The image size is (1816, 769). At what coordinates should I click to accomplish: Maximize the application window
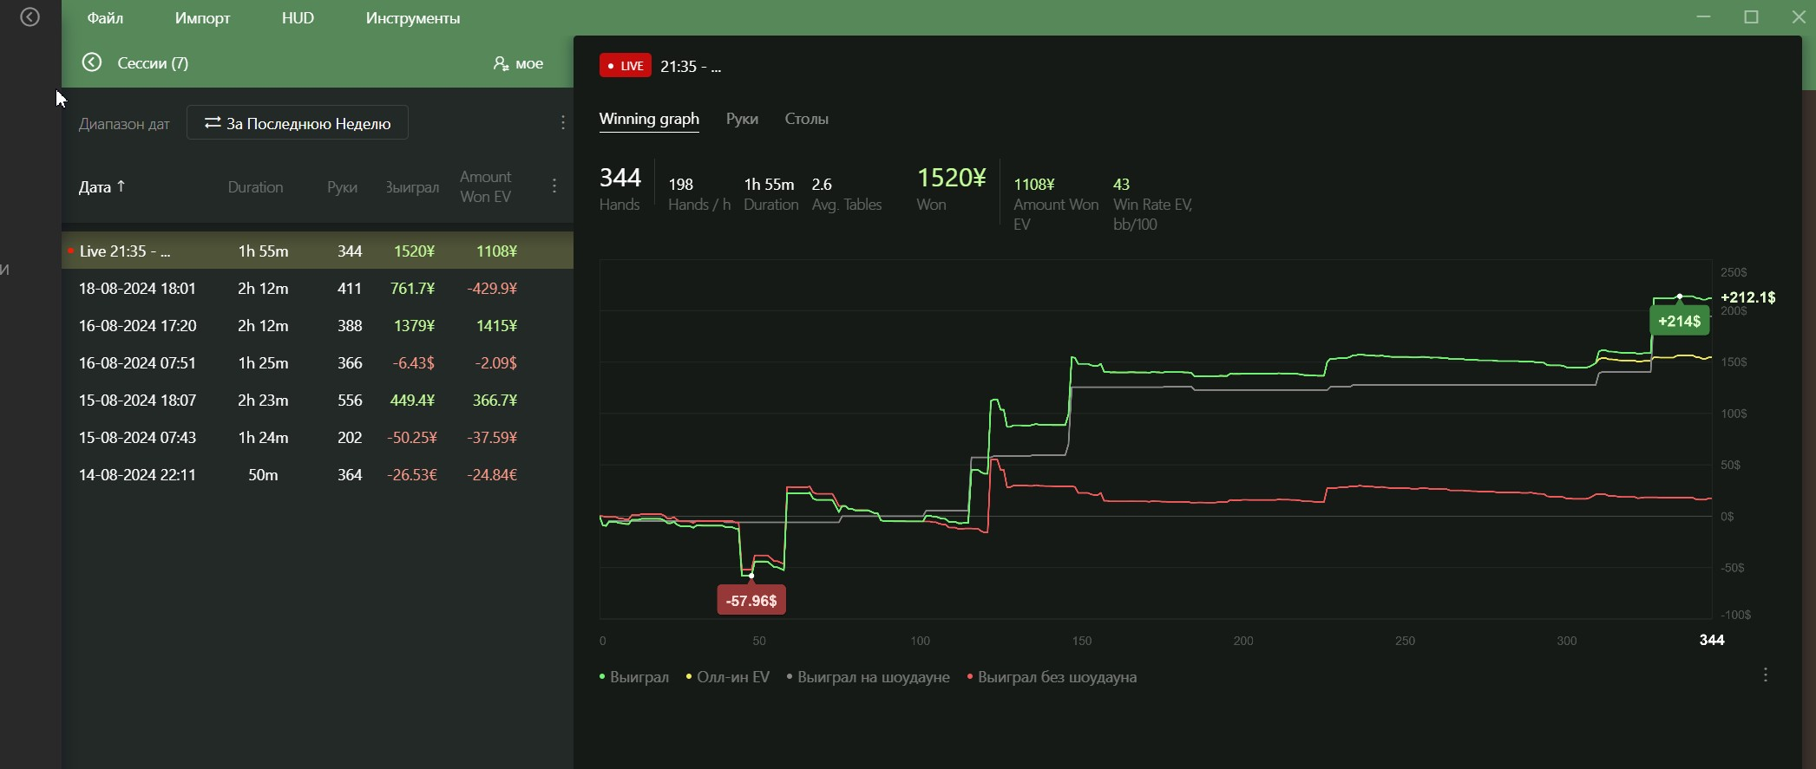coord(1751,17)
